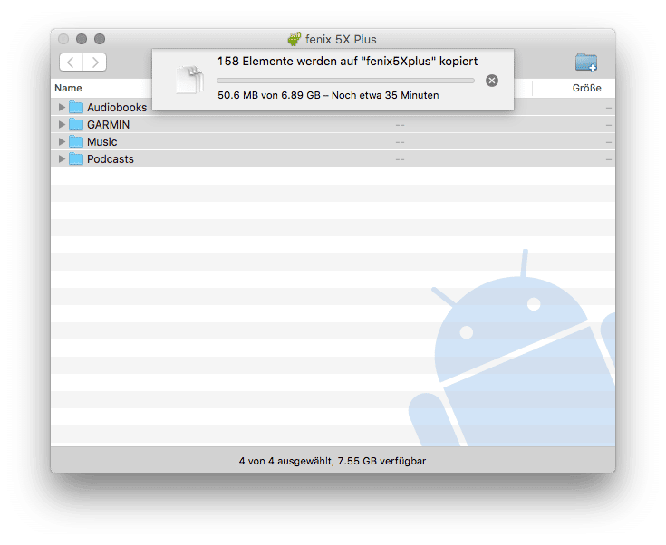Click the '50.6 MB von 6.89 GB' status
This screenshot has width=666, height=545.
click(x=328, y=95)
